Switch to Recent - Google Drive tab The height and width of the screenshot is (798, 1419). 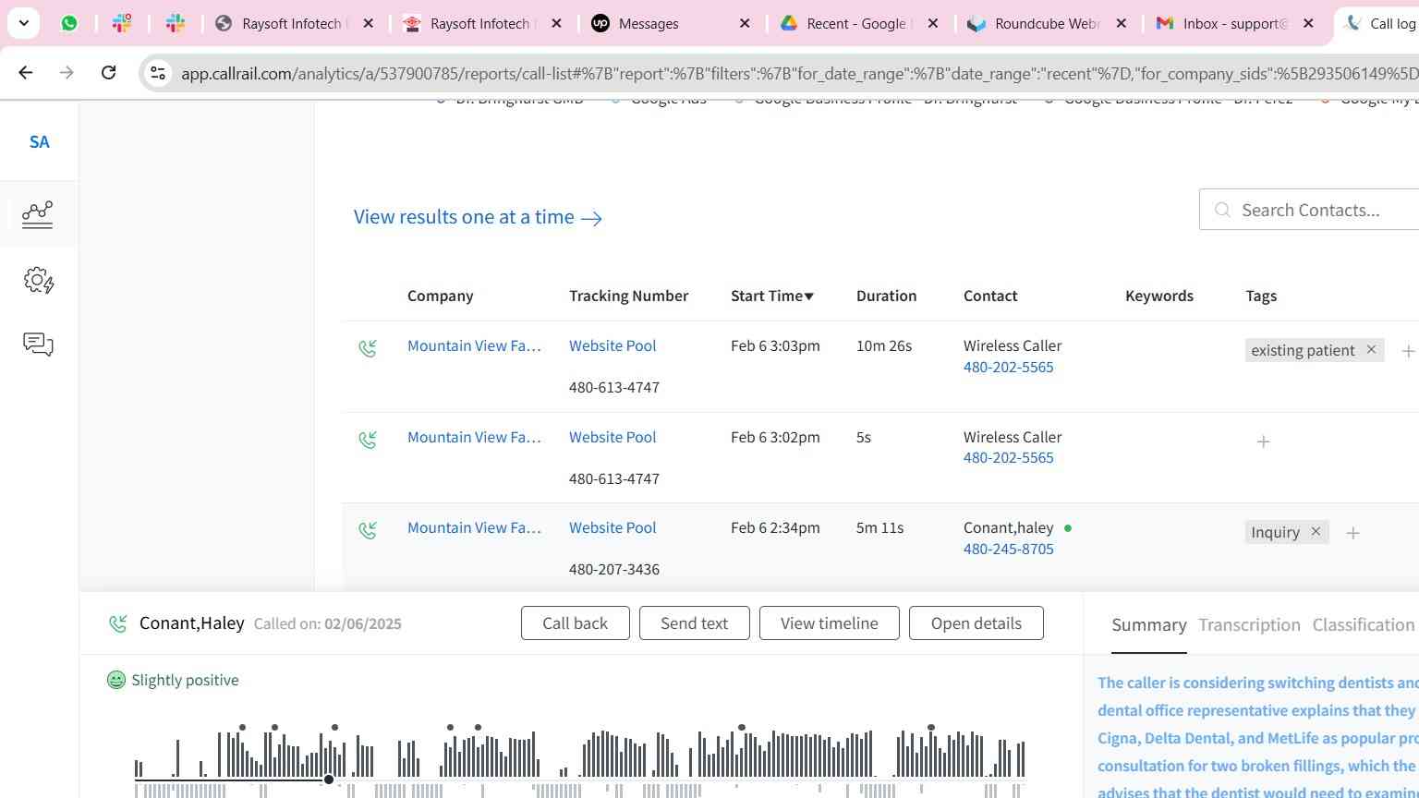pyautogui.click(x=847, y=23)
